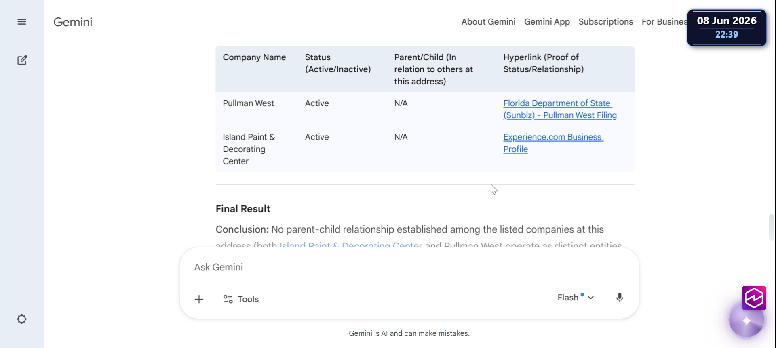776x348 pixels.
Task: Activate the microphone voice input
Action: coord(620,298)
